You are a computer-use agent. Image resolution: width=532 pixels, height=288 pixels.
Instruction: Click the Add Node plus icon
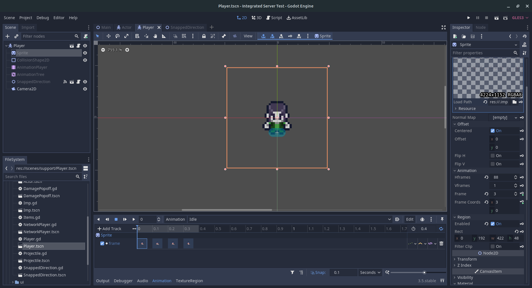(7, 36)
